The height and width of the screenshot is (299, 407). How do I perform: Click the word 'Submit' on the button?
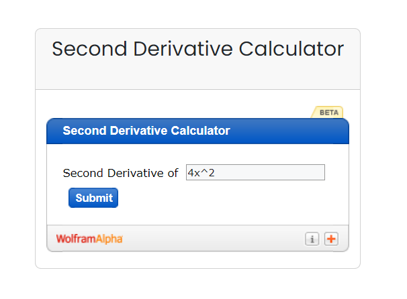pyautogui.click(x=93, y=198)
